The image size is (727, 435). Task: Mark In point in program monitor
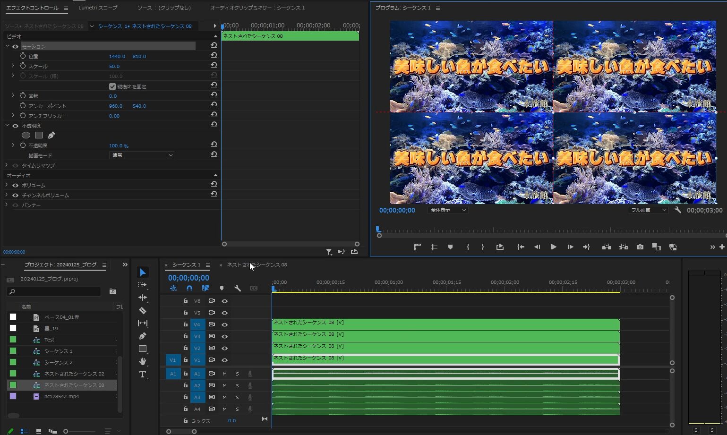[x=468, y=247]
